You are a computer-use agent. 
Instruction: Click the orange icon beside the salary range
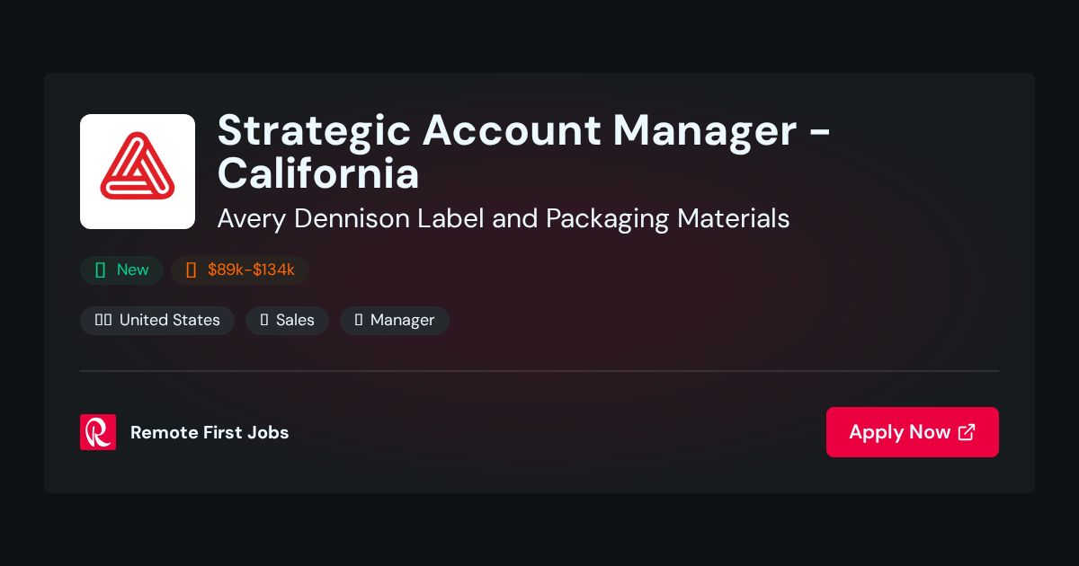pos(191,270)
